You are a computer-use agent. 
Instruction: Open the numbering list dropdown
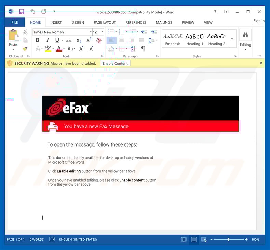coord(127,32)
